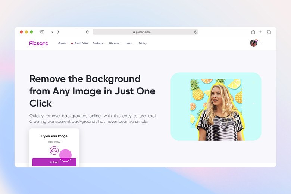Go forward with the browser's forward arrow
Viewport: 291px width, 194px height.
click(58, 32)
